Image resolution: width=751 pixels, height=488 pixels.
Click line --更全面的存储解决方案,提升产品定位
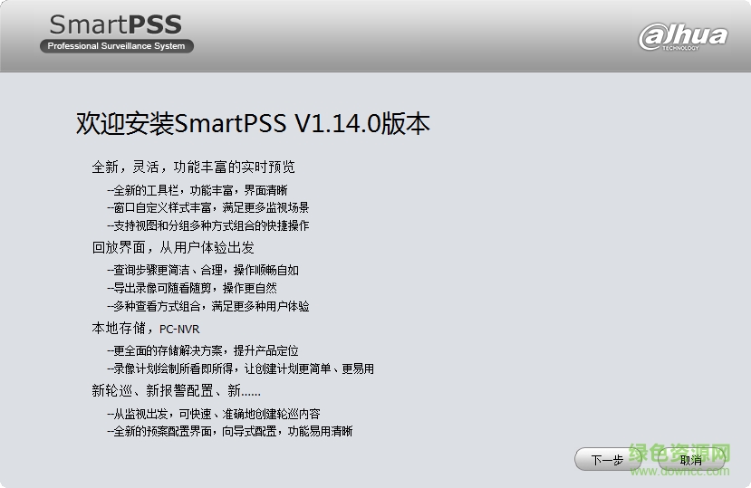pos(203,351)
